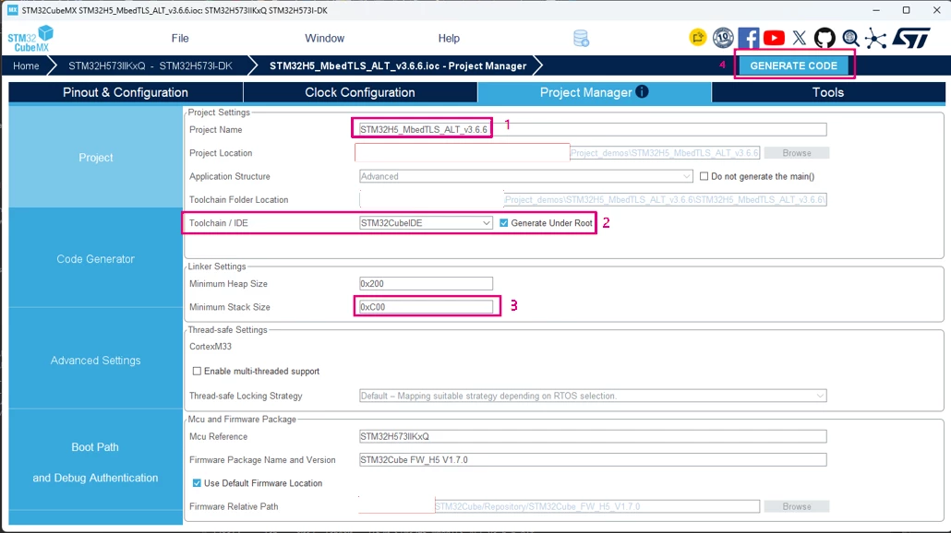Open the YouTube icon link
This screenshot has height=533, width=951.
click(x=774, y=38)
